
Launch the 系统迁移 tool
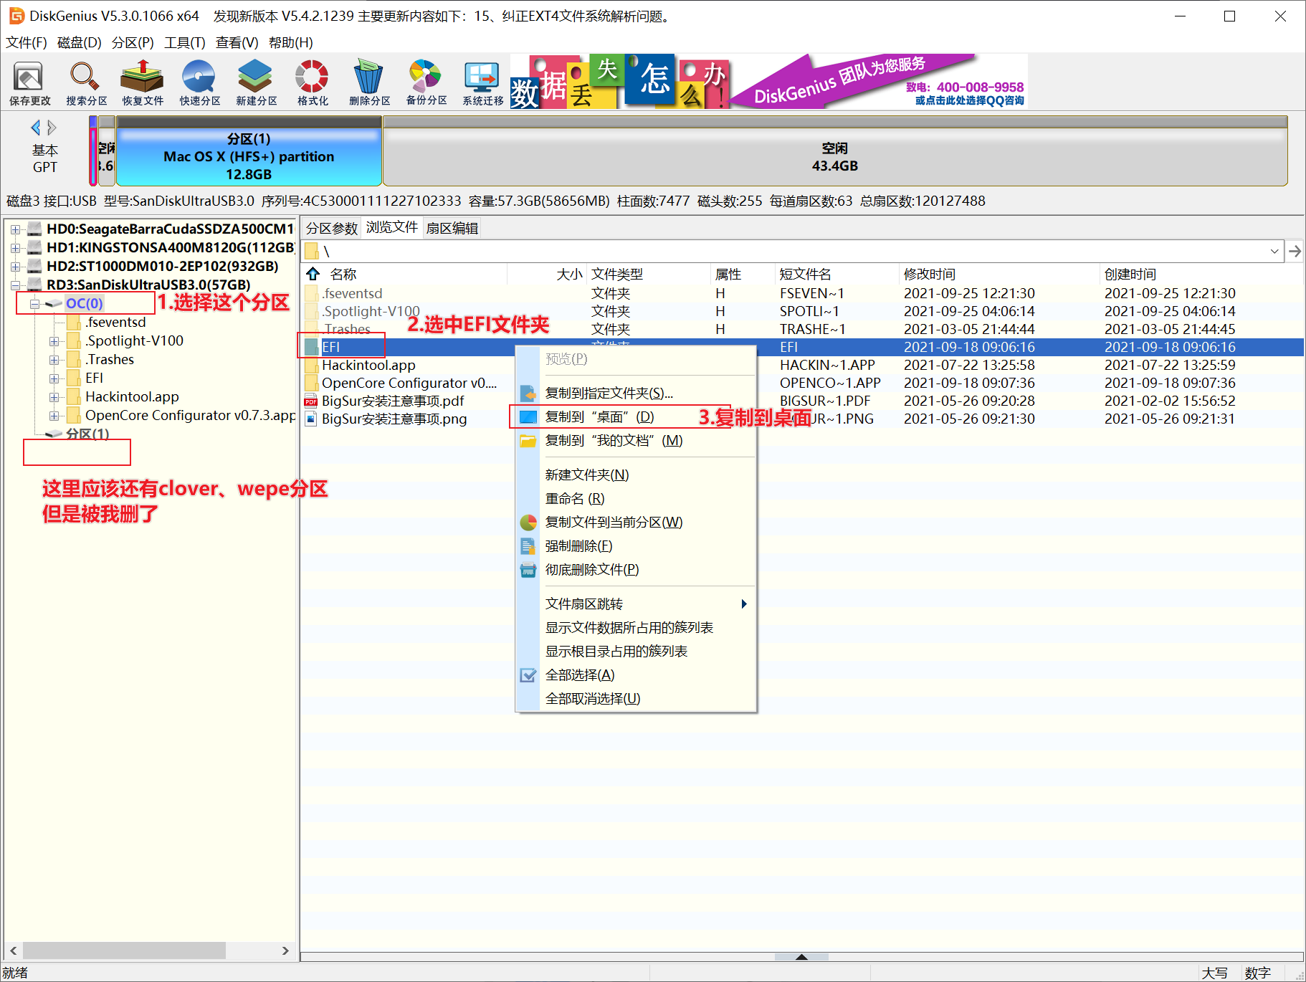482,83
